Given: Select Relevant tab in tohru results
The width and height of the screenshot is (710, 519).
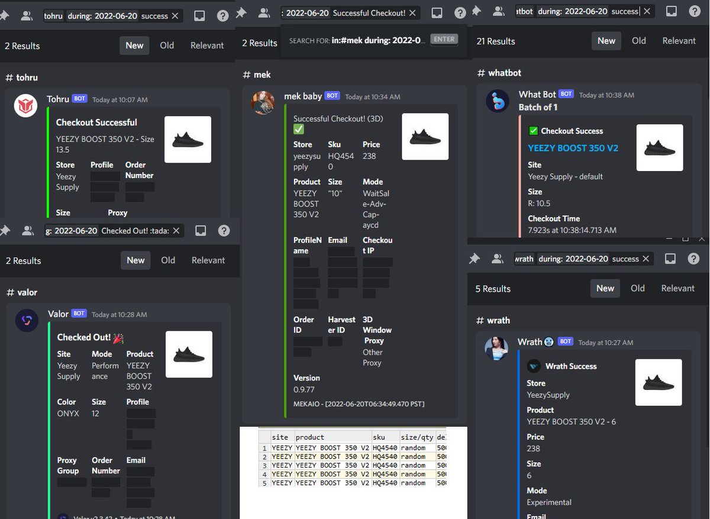Looking at the screenshot, I should tap(207, 46).
